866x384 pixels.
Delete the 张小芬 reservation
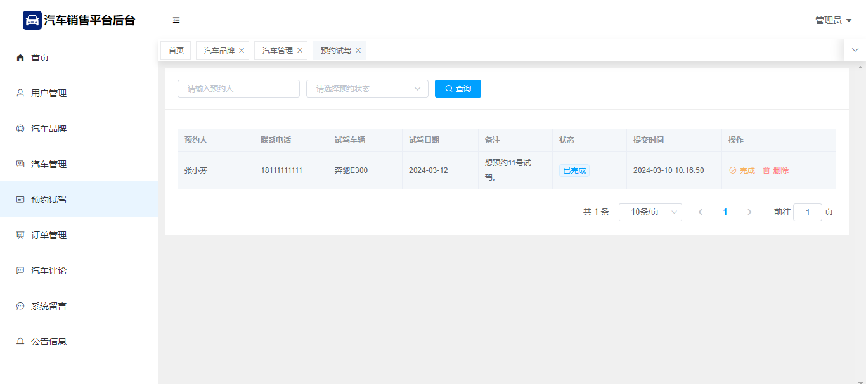[x=775, y=170]
